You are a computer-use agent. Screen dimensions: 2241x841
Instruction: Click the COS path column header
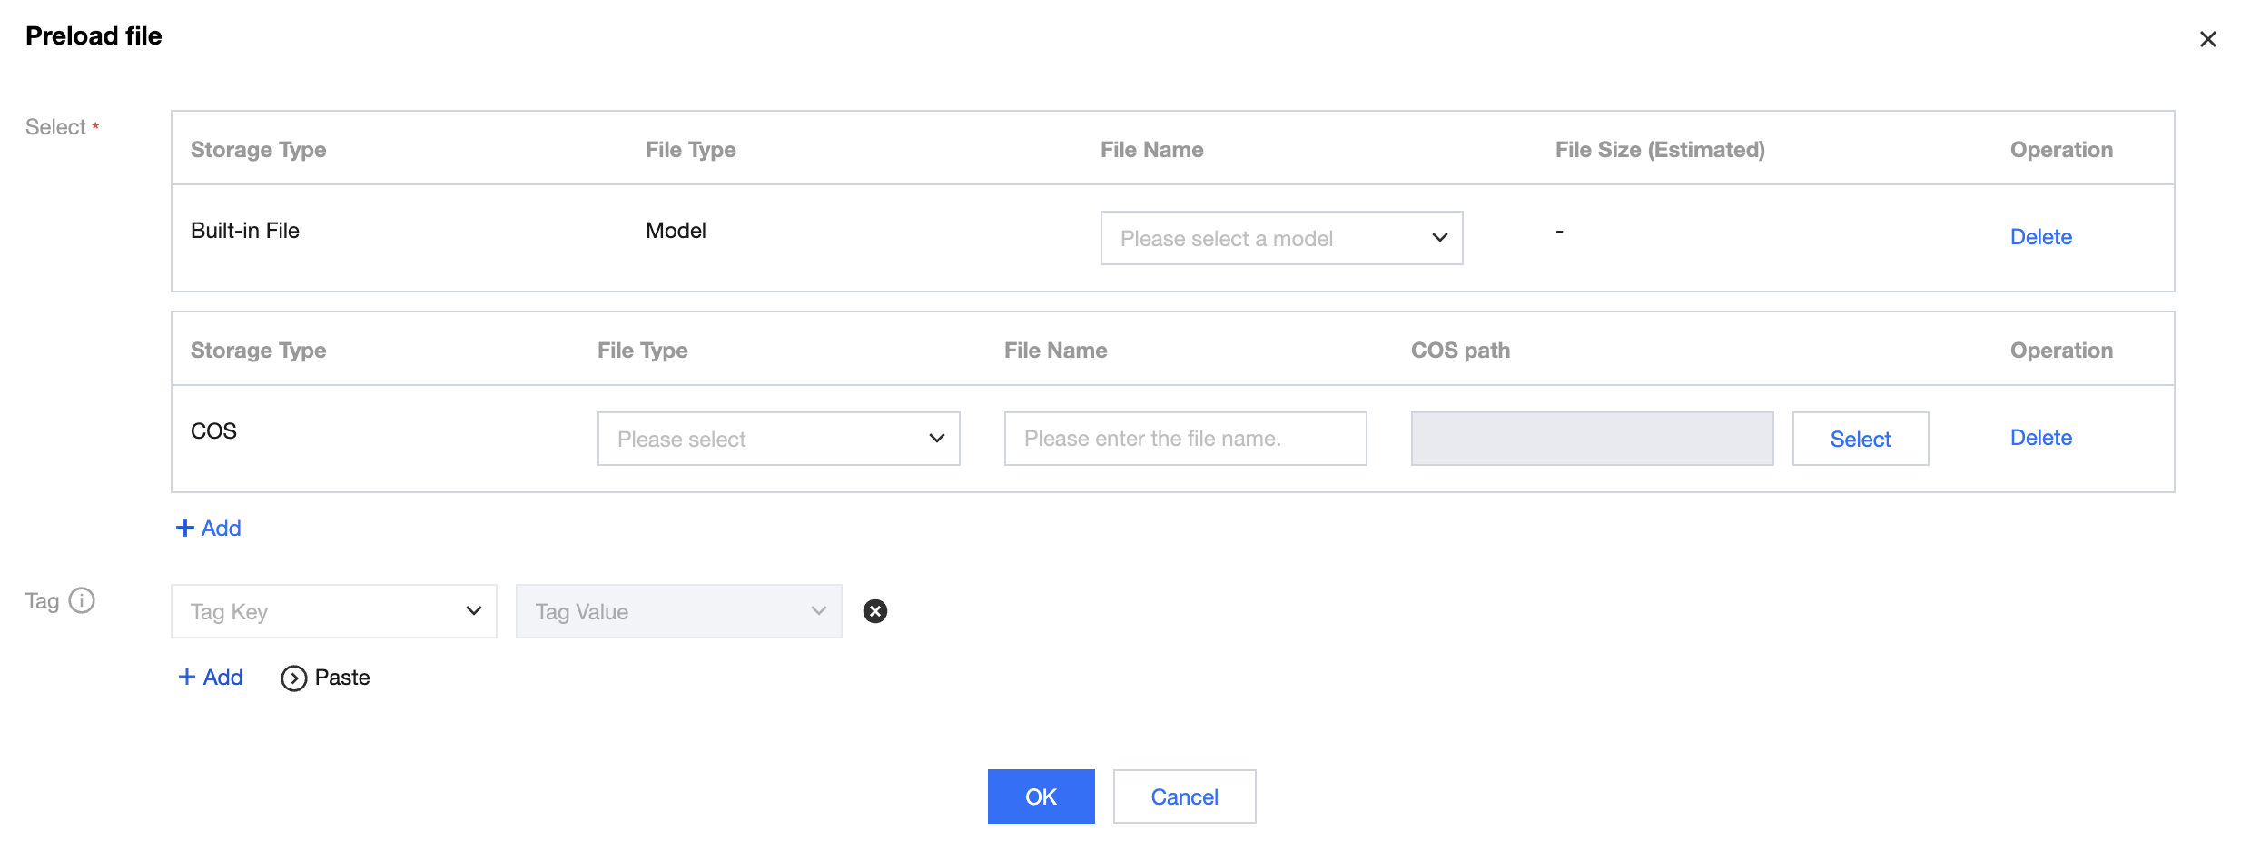1460,351
